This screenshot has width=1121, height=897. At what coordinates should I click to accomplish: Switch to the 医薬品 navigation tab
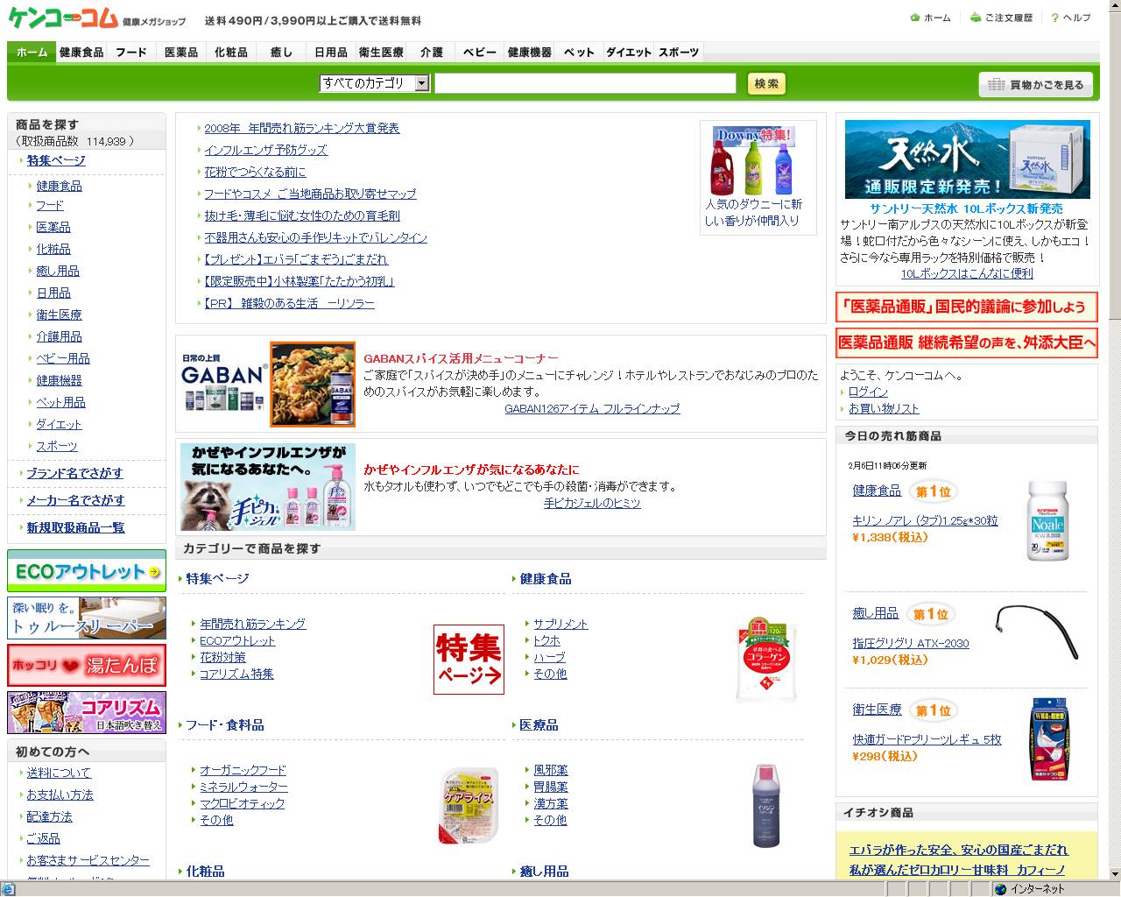point(181,53)
